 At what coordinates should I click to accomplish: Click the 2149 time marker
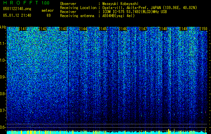tap(183, 29)
